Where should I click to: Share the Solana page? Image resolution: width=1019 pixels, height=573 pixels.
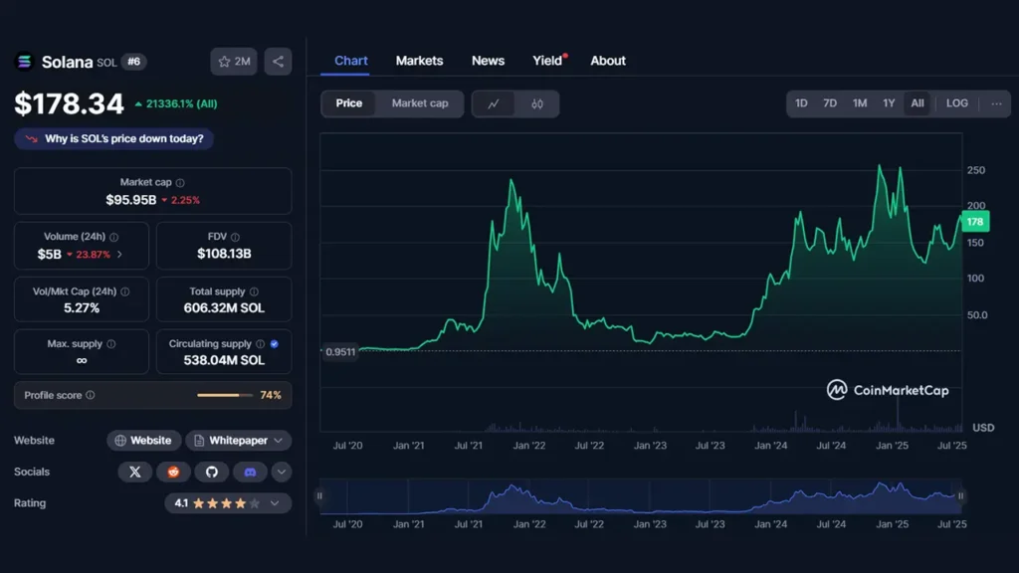(278, 61)
